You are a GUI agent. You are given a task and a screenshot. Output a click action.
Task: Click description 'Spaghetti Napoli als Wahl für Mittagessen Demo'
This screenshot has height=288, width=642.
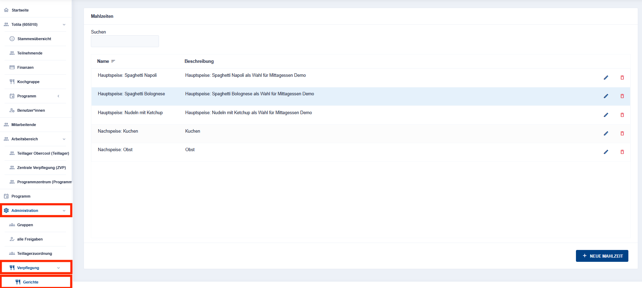tap(245, 75)
